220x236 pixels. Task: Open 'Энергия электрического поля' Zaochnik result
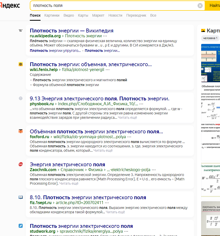point(67,164)
